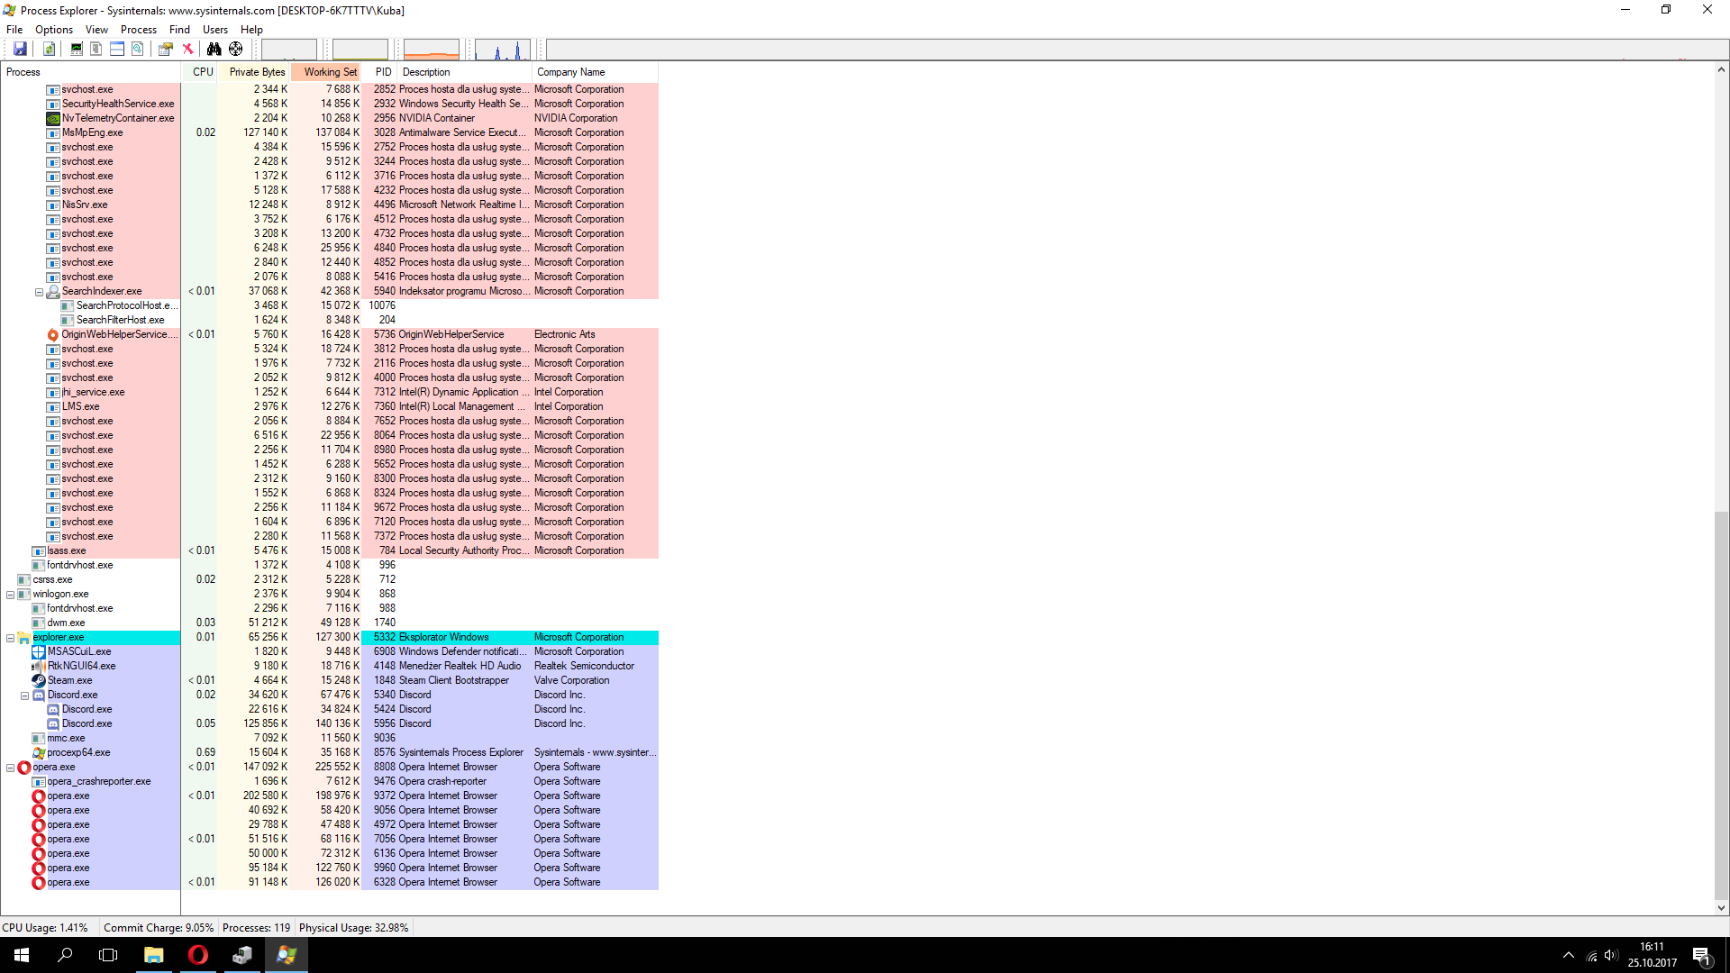Viewport: 1730px width, 973px height.
Task: Open the Users menu
Action: (x=215, y=30)
